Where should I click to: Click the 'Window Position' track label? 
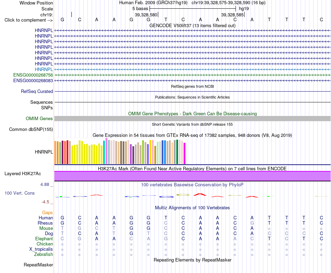(36, 3)
